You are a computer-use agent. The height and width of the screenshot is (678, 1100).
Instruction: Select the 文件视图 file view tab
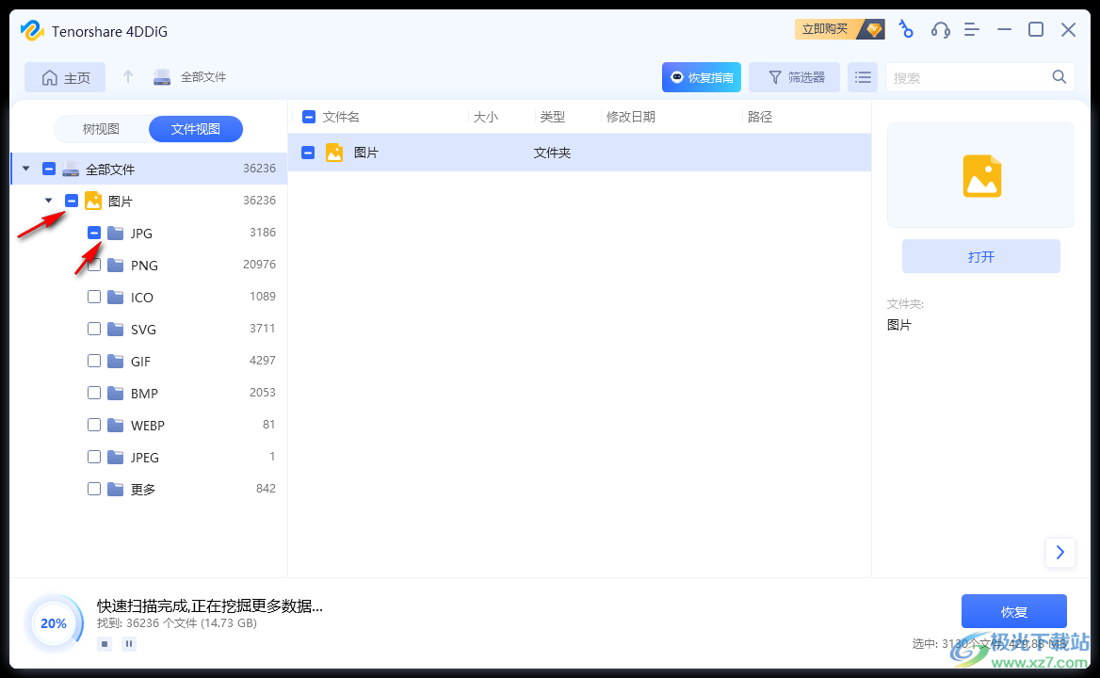196,129
